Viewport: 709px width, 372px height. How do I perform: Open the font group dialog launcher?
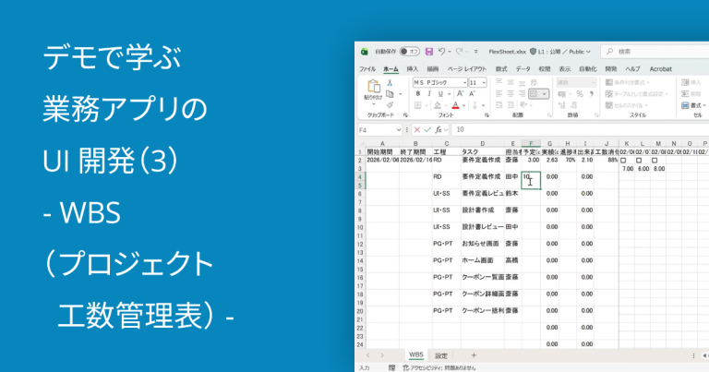[487, 115]
